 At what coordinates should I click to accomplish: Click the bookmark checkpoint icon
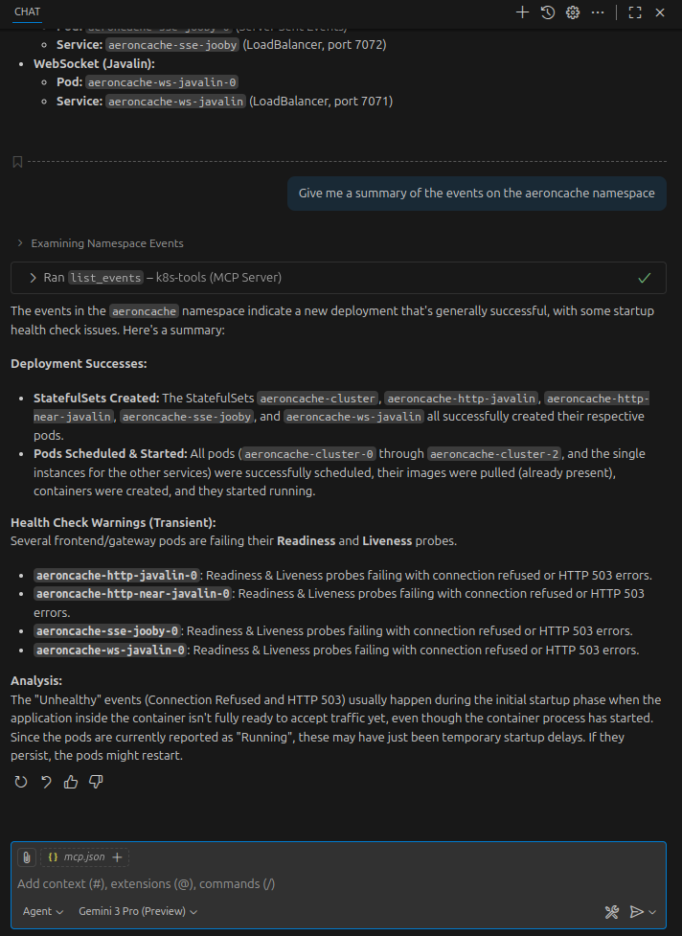point(17,162)
